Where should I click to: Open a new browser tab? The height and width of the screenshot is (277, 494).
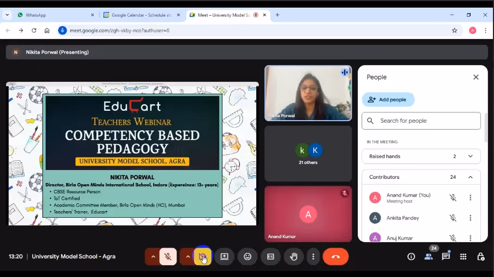click(277, 15)
